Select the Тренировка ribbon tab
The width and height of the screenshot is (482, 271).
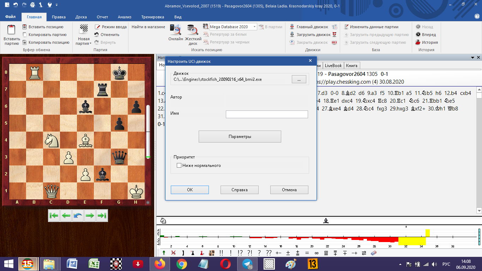pos(152,17)
